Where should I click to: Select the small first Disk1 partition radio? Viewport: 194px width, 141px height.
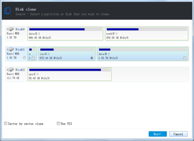(x=33, y=58)
